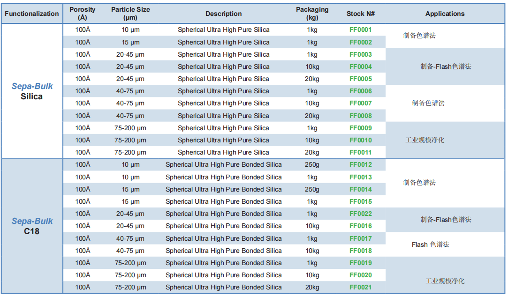
Task: Click 40-75 μm particle size in FF0006 row
Action: (130, 91)
